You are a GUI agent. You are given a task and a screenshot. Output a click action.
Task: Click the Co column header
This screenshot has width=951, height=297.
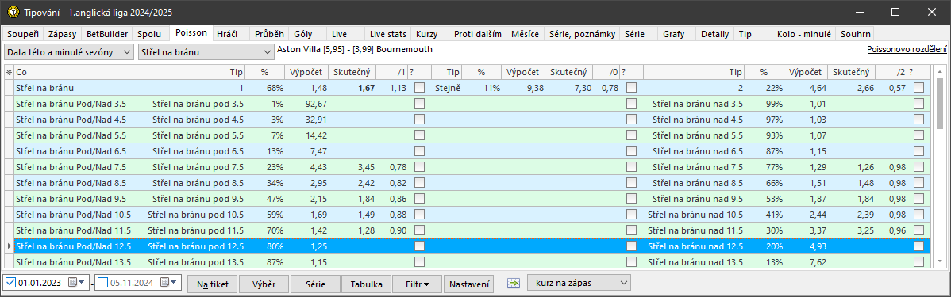73,73
